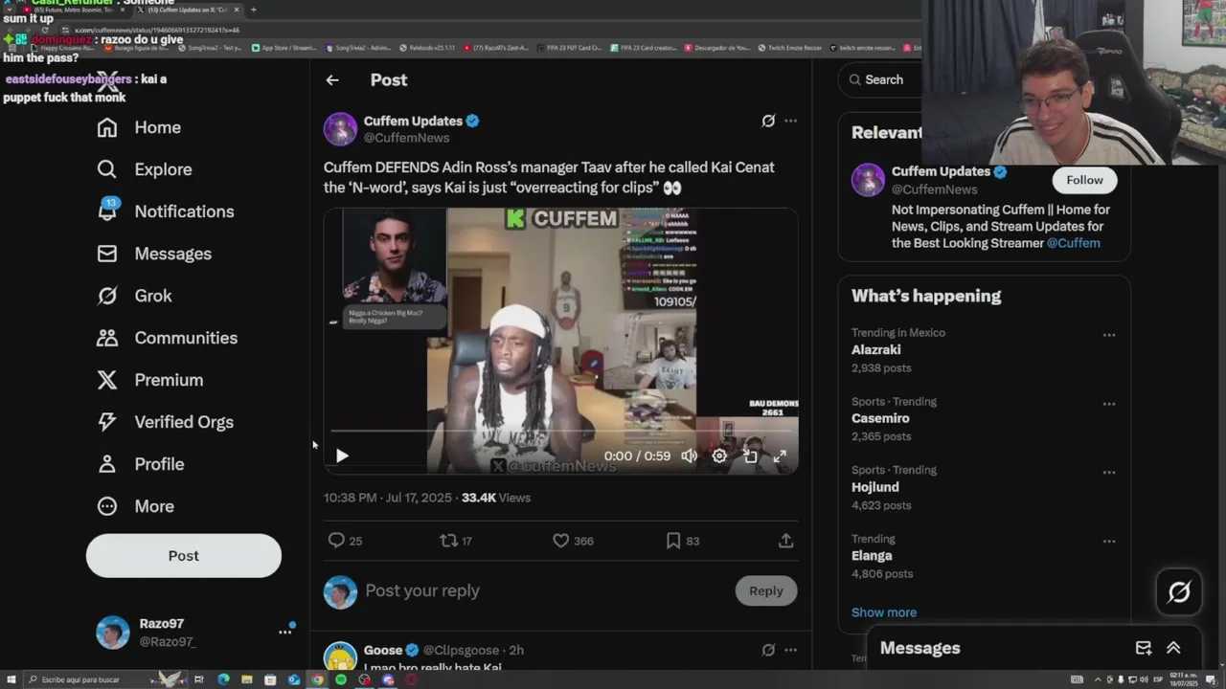Open @Cuffem mention link in bio

[1073, 243]
